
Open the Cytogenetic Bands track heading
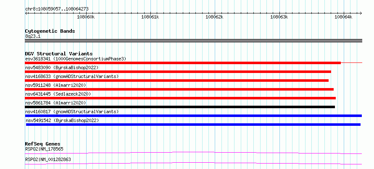point(50,31)
